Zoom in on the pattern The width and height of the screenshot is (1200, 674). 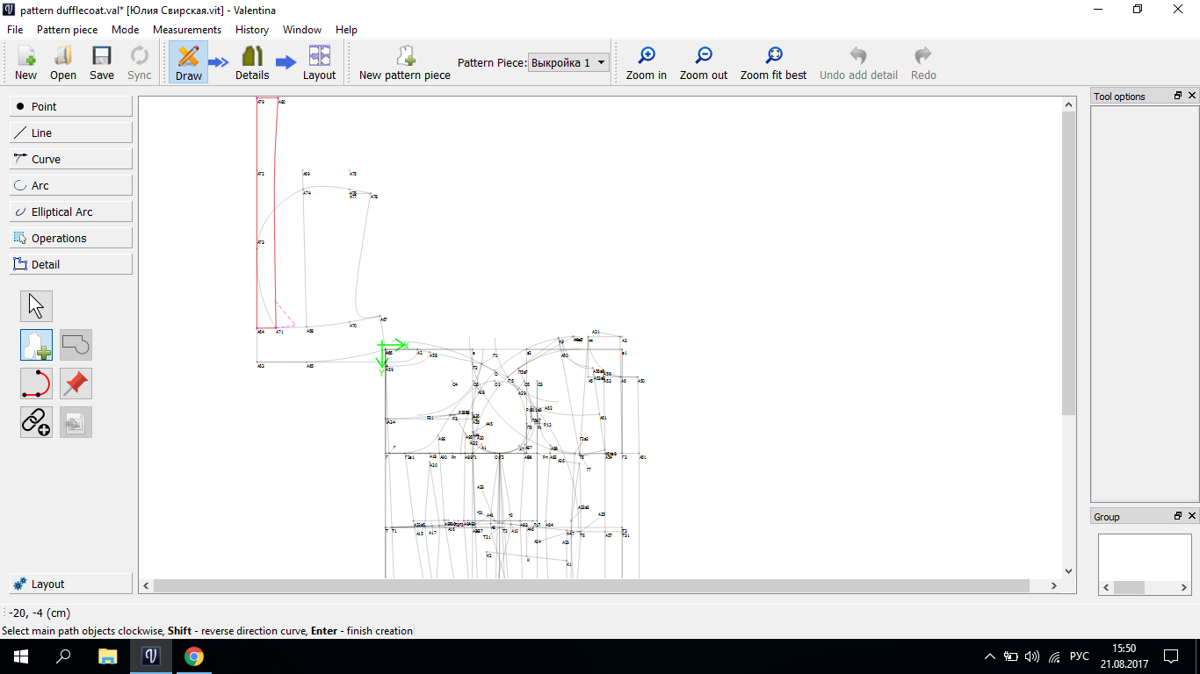coord(646,62)
